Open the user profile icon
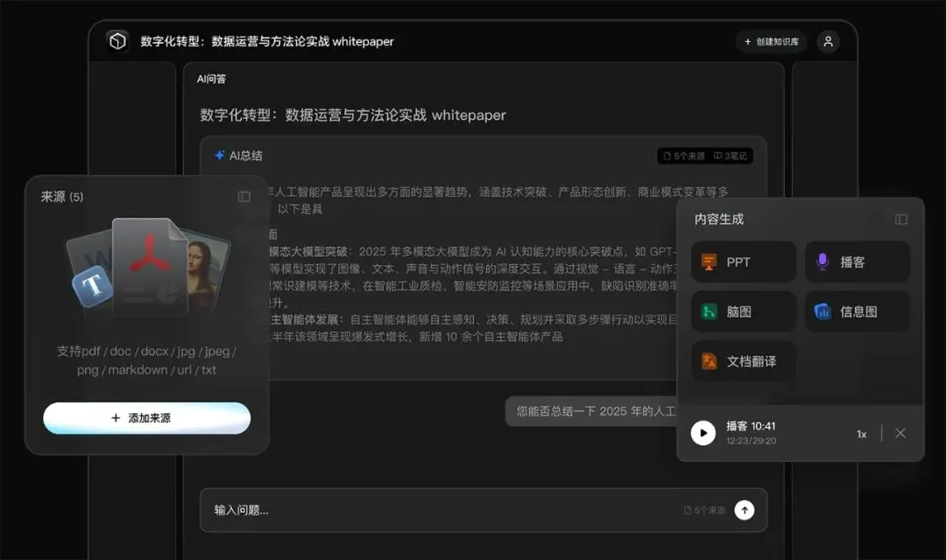Screen dimensions: 946x560 (828, 42)
